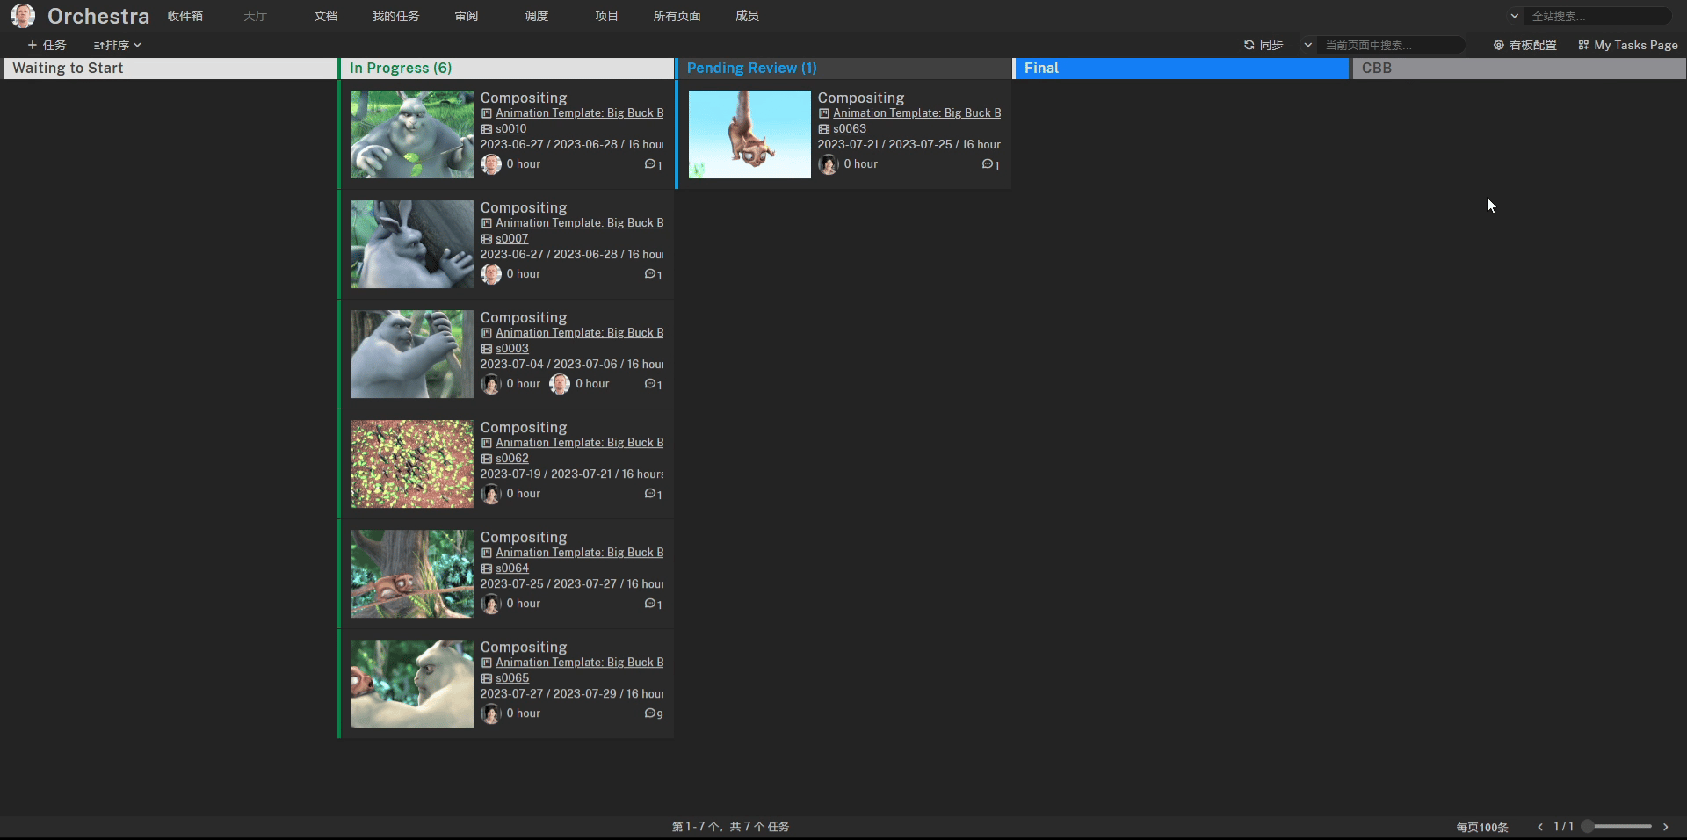Open the 所有页面 all pages menu
1687x840 pixels.
677,16
